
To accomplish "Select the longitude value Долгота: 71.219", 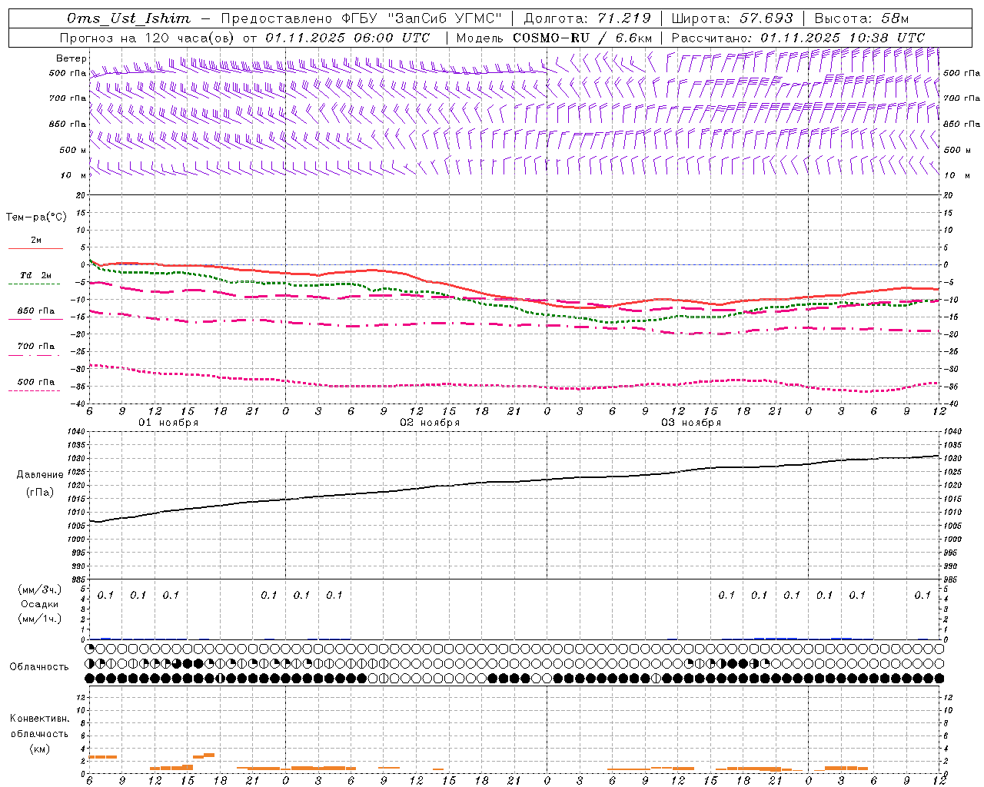I will pos(587,18).
